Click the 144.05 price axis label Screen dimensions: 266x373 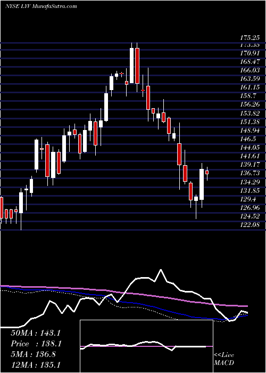click(x=250, y=148)
